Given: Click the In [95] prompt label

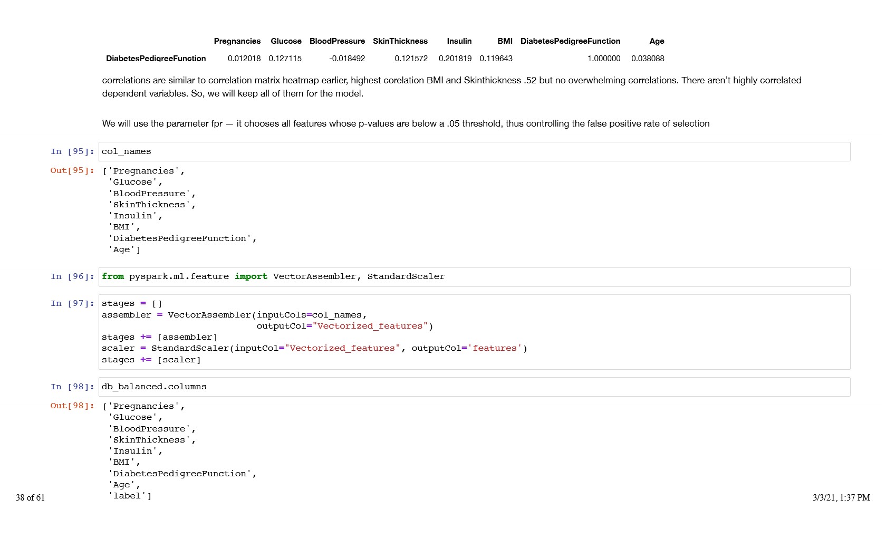Looking at the screenshot, I should coord(72,152).
